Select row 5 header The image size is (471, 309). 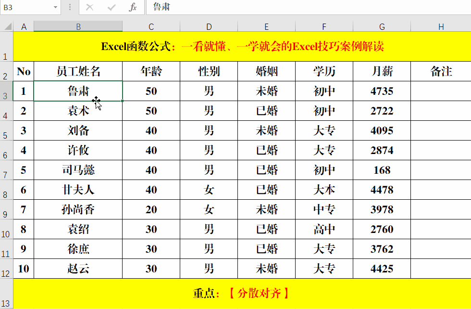coord(7,130)
